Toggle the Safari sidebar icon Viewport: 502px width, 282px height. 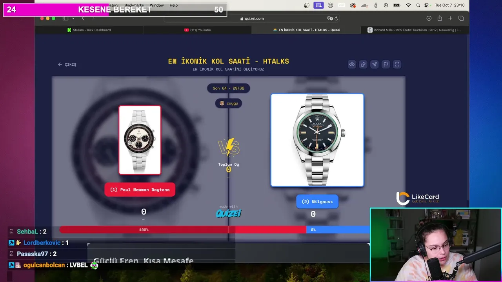(x=65, y=18)
